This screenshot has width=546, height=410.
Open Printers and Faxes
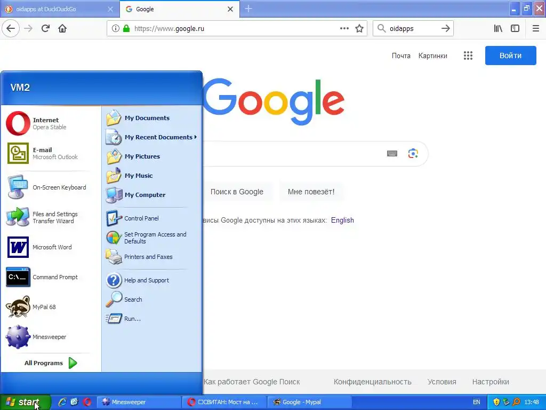[x=152, y=257]
